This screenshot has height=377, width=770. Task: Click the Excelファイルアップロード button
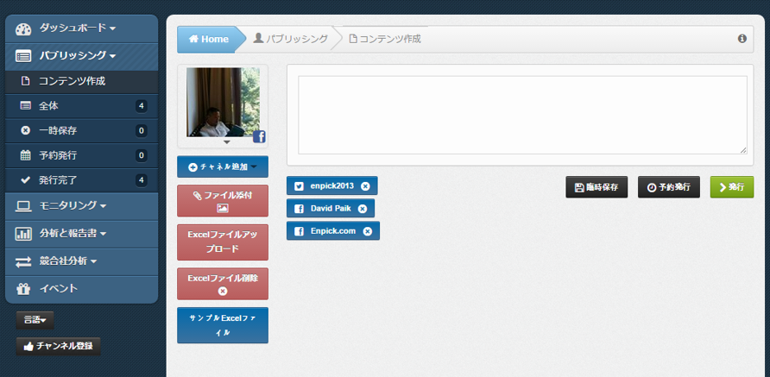(223, 242)
